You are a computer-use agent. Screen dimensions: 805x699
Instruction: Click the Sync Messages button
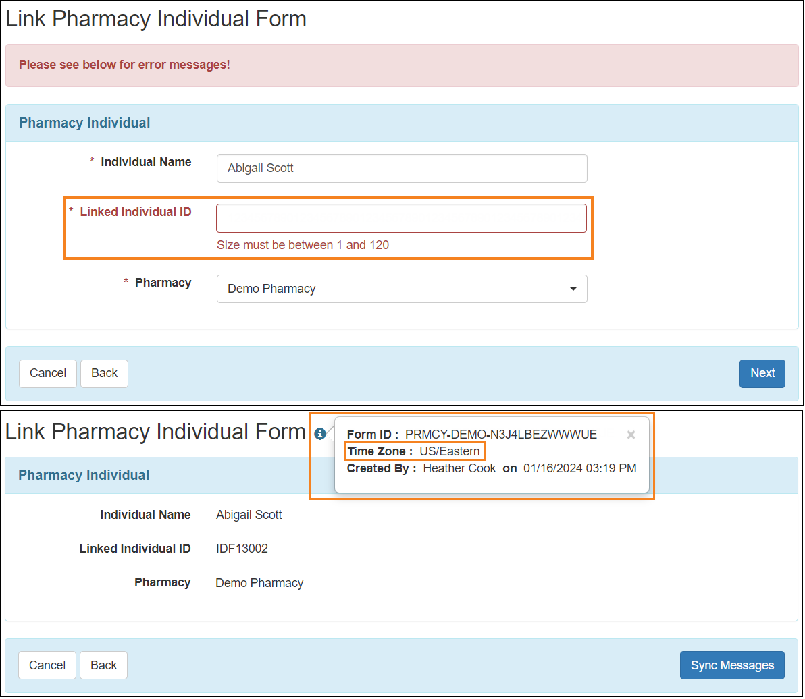(x=731, y=665)
